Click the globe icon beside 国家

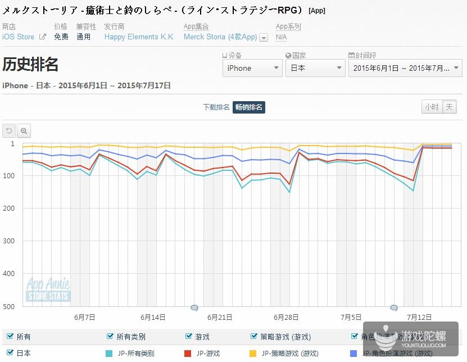click(x=288, y=56)
